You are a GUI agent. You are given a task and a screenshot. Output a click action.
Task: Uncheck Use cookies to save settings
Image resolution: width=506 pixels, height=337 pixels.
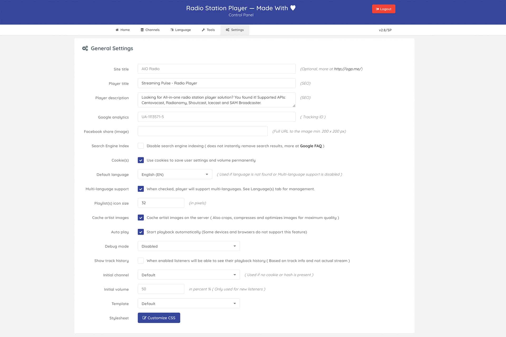click(141, 160)
